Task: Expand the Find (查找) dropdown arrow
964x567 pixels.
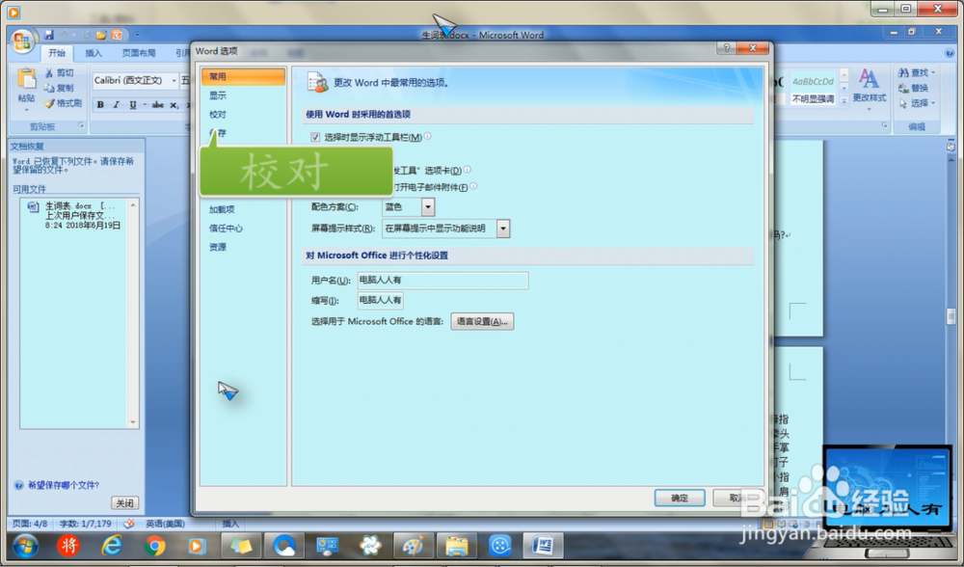Action: click(933, 72)
